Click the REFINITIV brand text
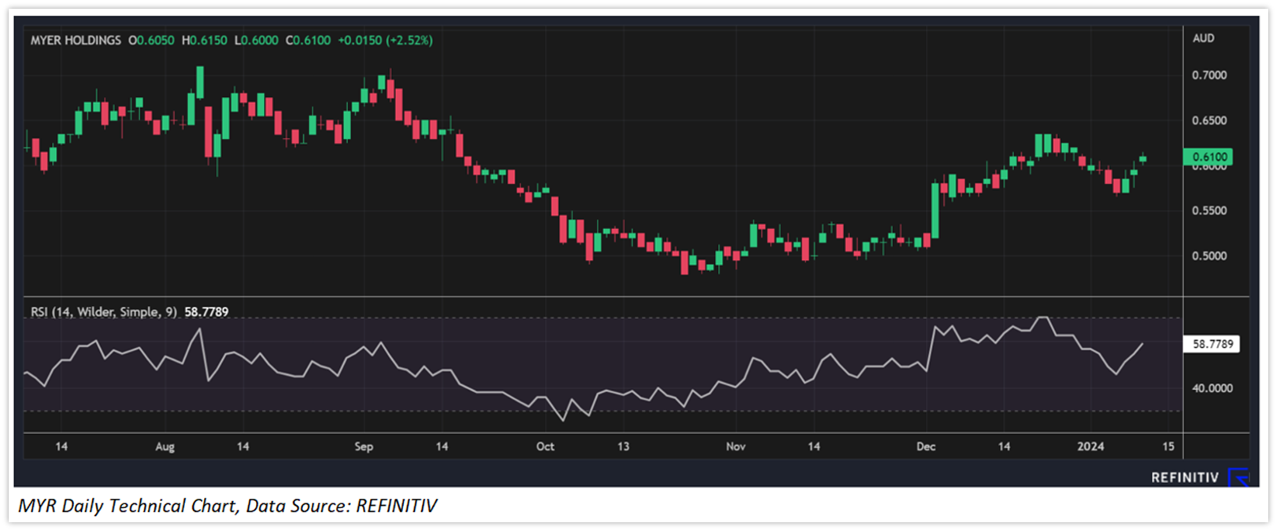Screen dimensions: 1277x531 point(1185,477)
